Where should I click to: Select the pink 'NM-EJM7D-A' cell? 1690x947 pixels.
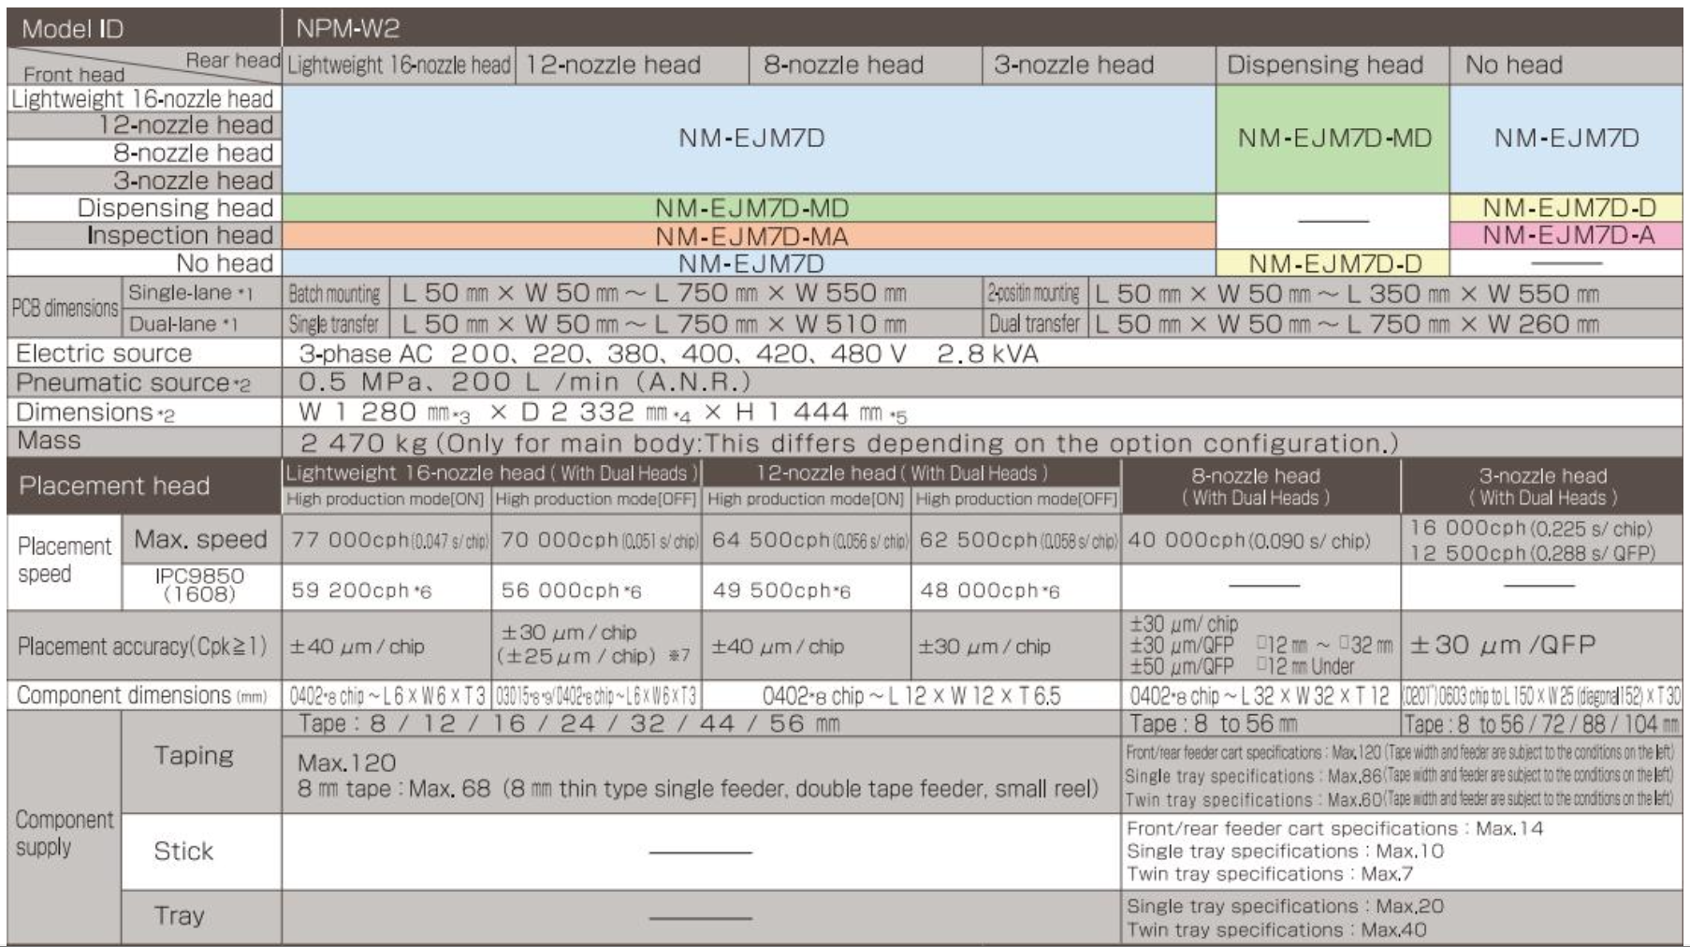click(1566, 235)
